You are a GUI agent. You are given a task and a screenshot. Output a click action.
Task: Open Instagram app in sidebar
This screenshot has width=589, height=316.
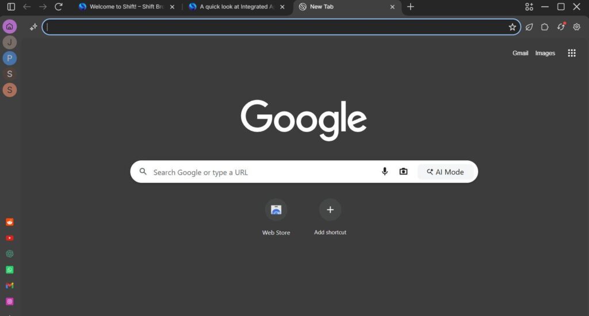10,302
